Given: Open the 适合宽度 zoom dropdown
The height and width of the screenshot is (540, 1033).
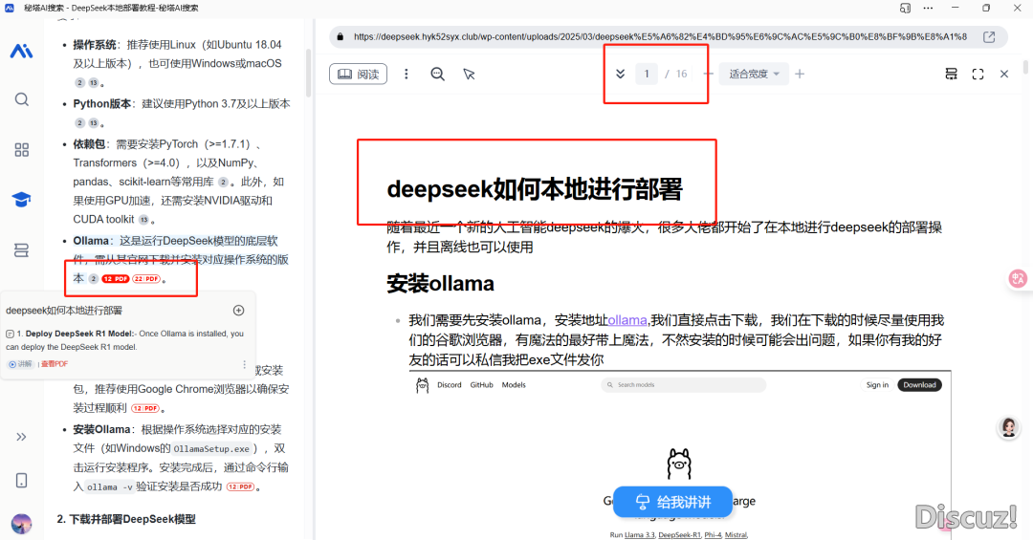Looking at the screenshot, I should (x=754, y=74).
